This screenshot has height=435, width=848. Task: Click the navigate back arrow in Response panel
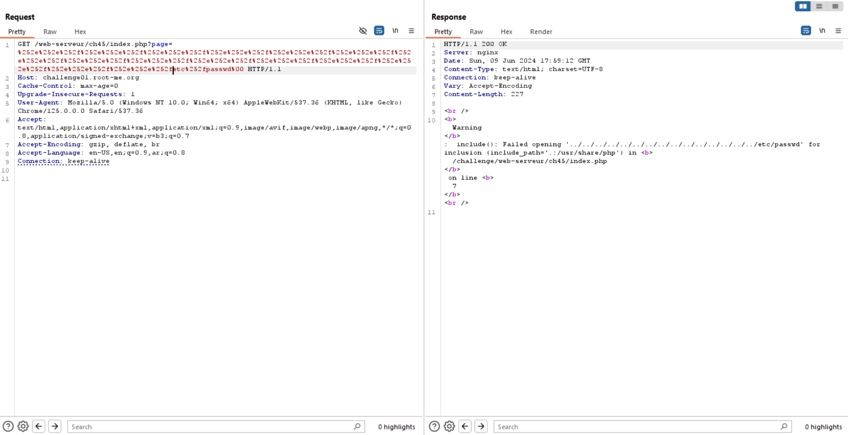pyautogui.click(x=465, y=426)
